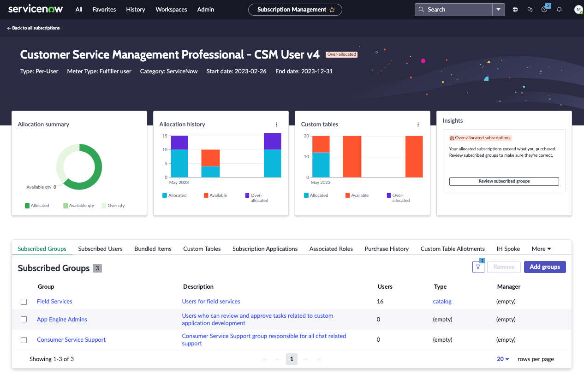Switch to the Associated Roles tab
This screenshot has height=374, width=584.
[x=331, y=249]
